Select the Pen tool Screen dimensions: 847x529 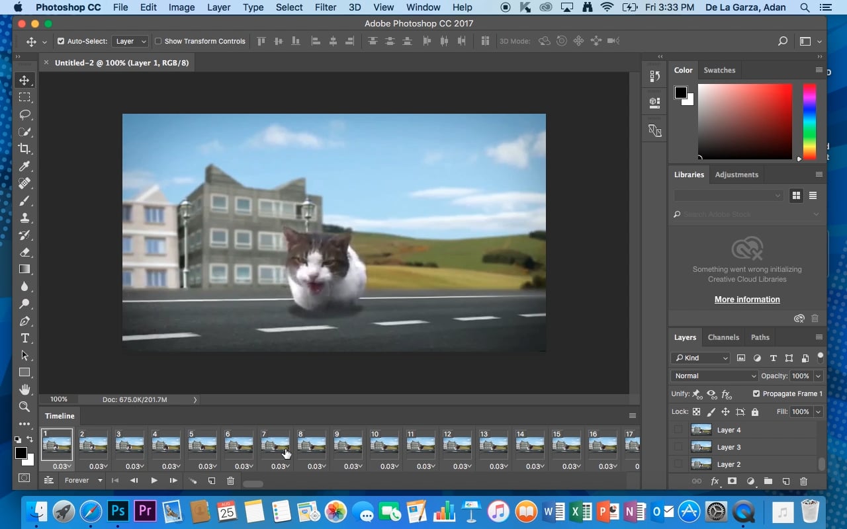24,321
